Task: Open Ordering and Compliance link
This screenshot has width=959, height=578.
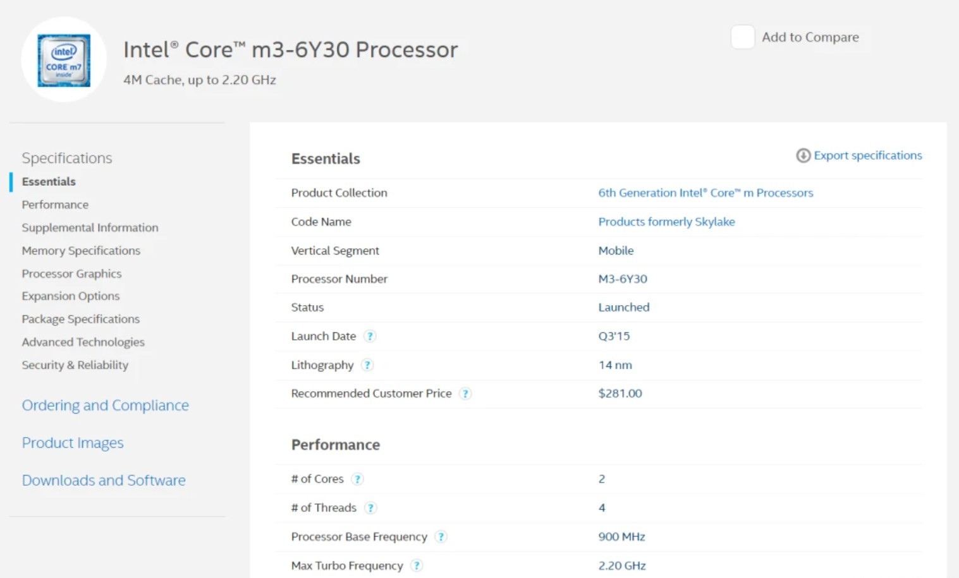Action: tap(105, 406)
